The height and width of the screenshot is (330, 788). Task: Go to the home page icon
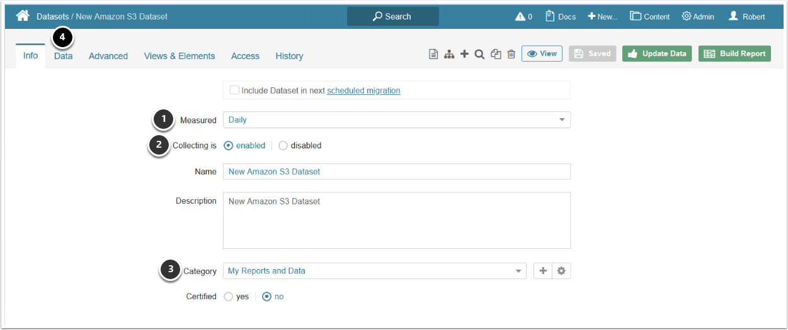[x=23, y=16]
